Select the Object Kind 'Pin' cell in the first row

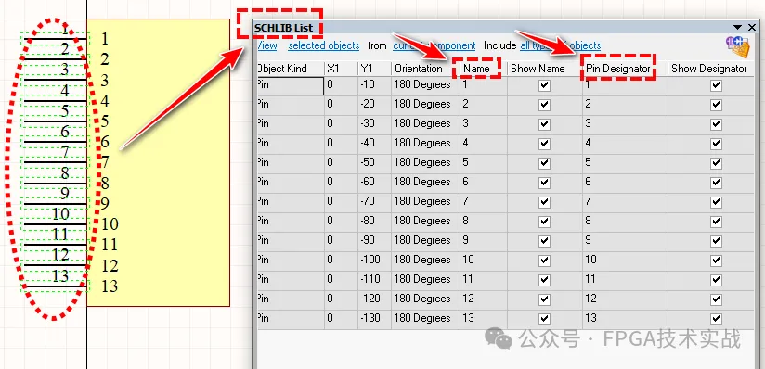coord(291,86)
